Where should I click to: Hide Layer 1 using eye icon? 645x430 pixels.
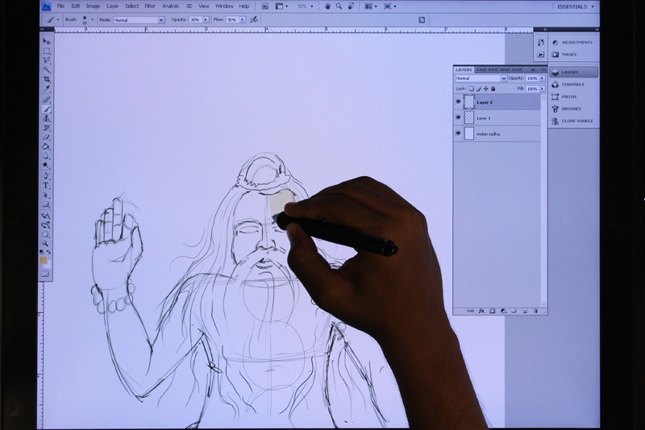pyautogui.click(x=459, y=118)
